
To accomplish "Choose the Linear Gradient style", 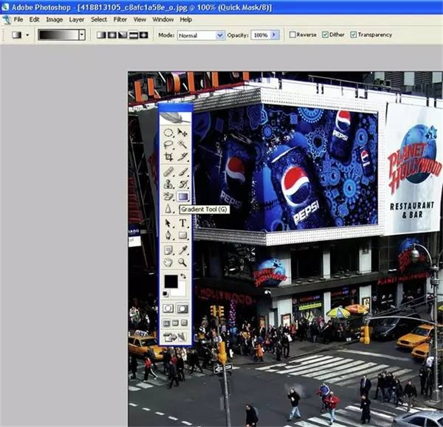I will coord(101,35).
